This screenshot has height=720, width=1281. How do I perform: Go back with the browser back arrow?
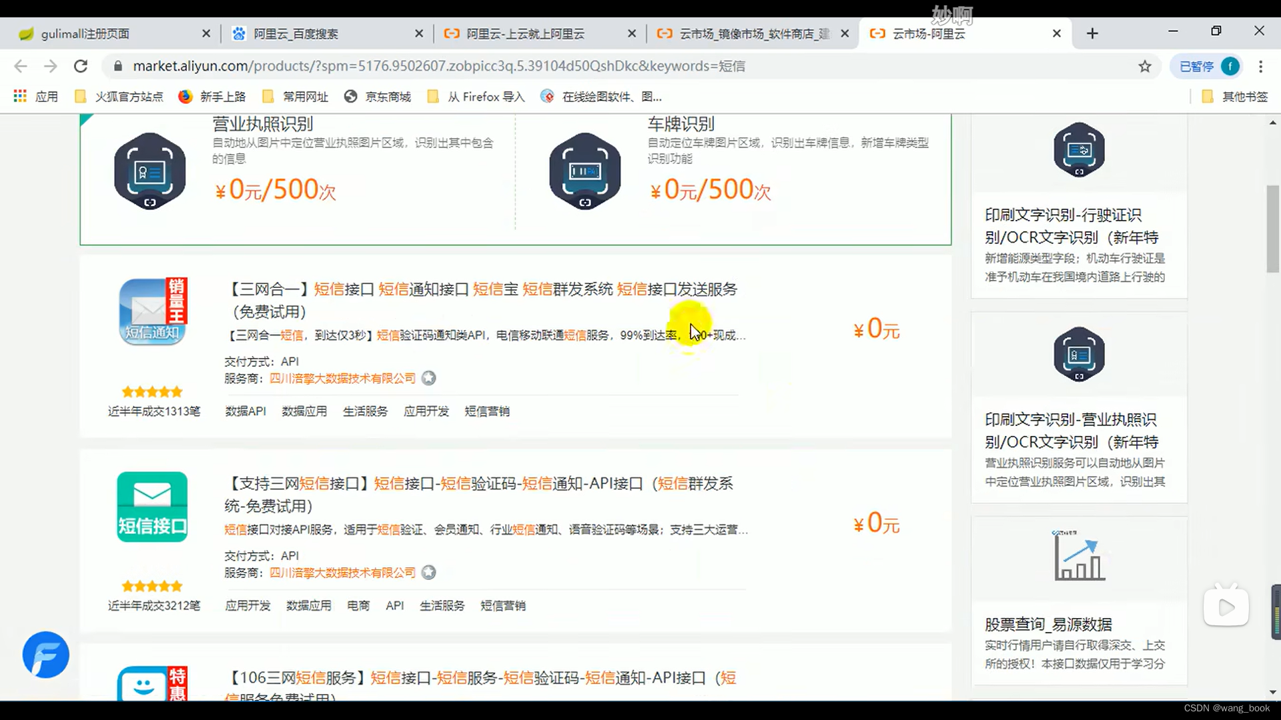21,66
